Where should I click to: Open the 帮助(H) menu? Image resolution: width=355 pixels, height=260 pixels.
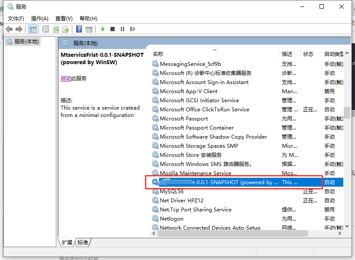click(x=88, y=19)
